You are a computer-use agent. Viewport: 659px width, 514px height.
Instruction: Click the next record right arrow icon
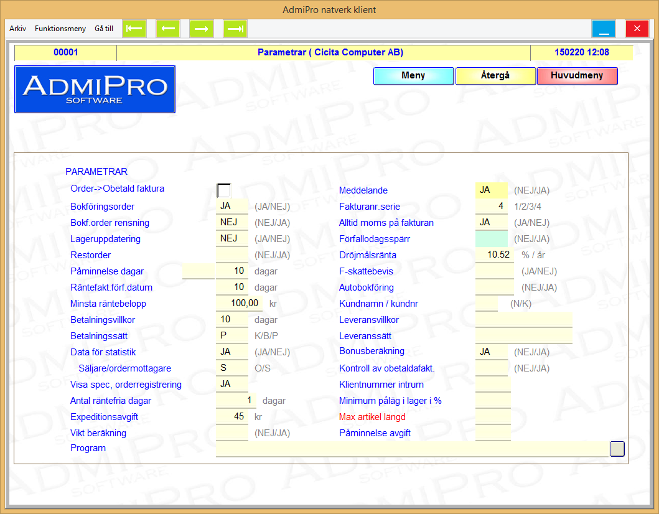(x=202, y=29)
